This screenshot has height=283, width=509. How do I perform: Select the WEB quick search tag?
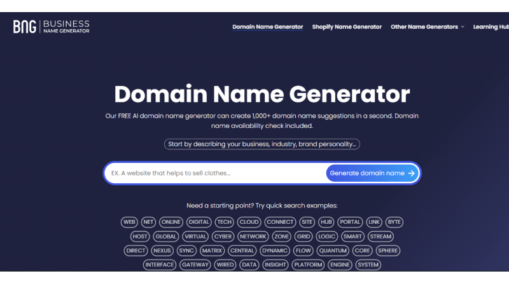(129, 222)
